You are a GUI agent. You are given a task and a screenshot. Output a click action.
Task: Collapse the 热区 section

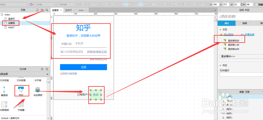220,66
